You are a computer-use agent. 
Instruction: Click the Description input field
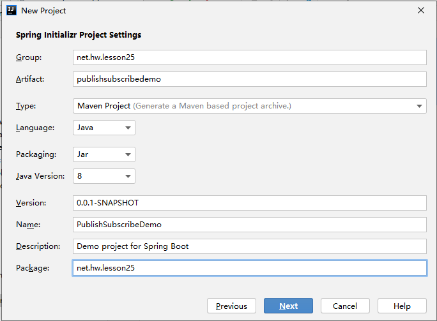click(249, 246)
